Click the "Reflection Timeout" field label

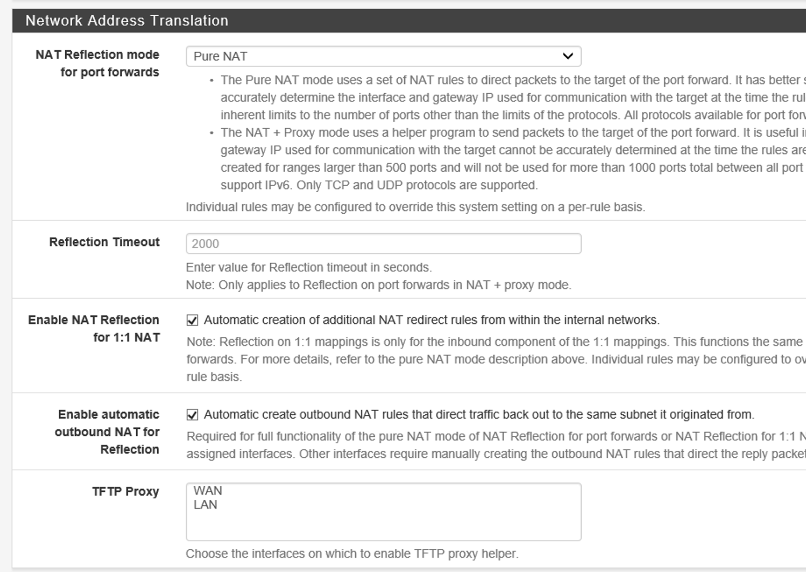point(104,242)
